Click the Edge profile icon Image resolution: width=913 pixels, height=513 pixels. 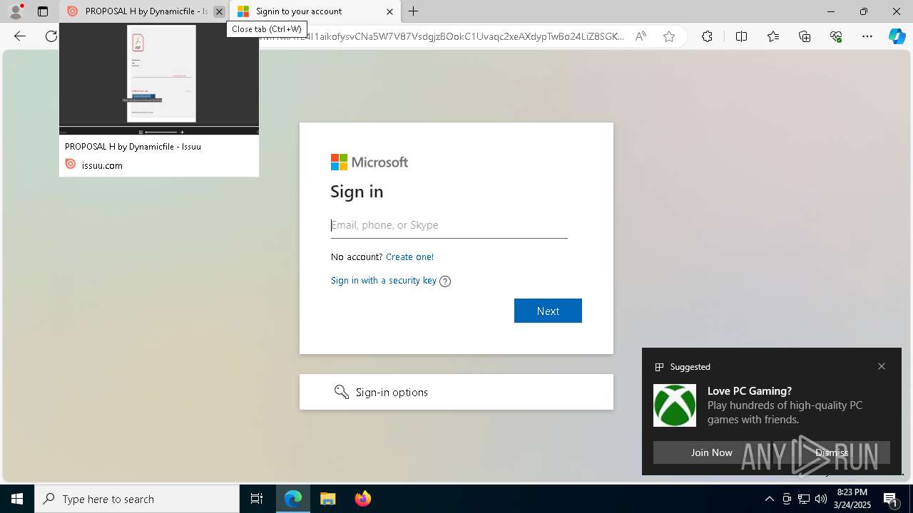point(15,11)
